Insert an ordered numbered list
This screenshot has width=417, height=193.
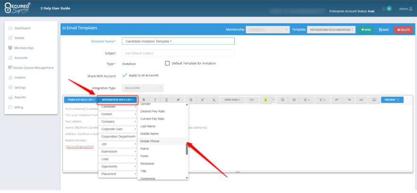click(x=294, y=100)
